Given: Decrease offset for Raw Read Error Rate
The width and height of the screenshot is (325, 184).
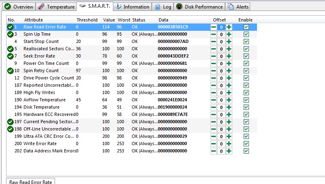Looking at the screenshot, I should (213, 27).
